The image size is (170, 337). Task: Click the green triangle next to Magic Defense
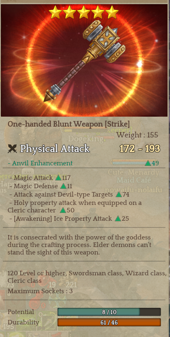tap(63, 186)
